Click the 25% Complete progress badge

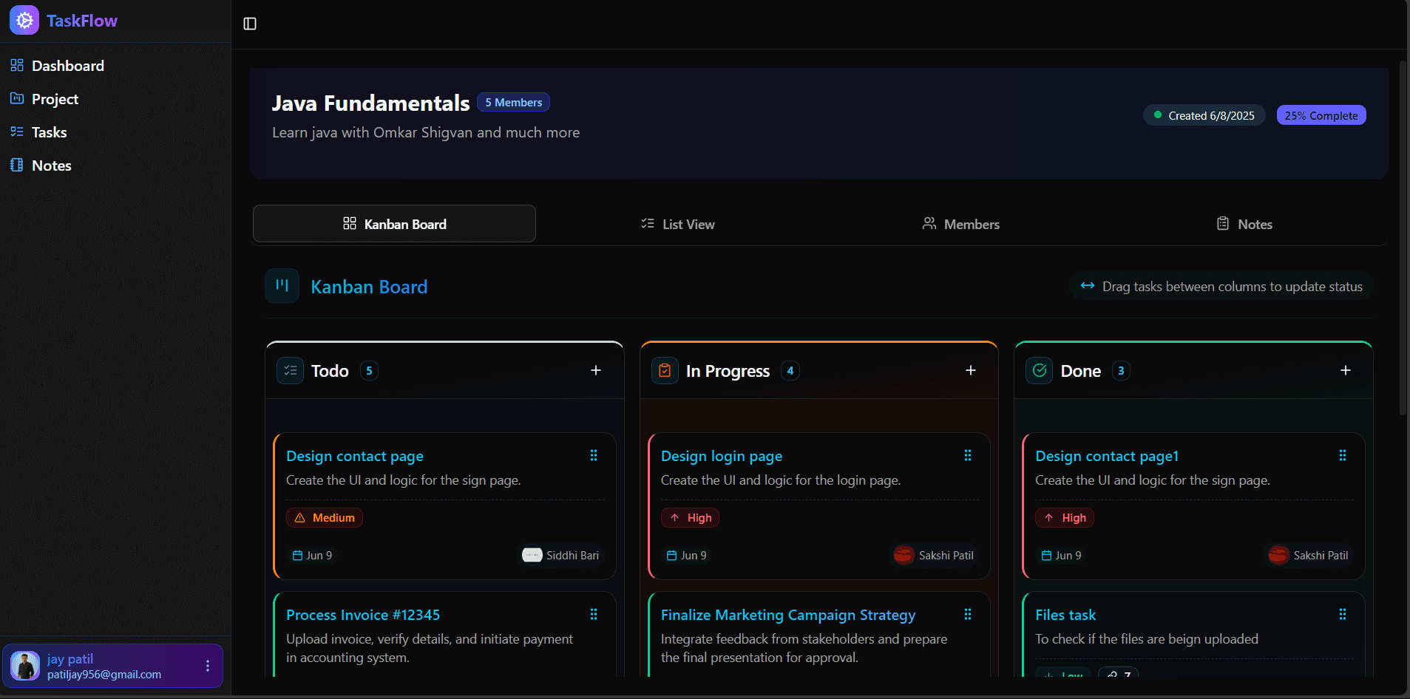pyautogui.click(x=1321, y=115)
